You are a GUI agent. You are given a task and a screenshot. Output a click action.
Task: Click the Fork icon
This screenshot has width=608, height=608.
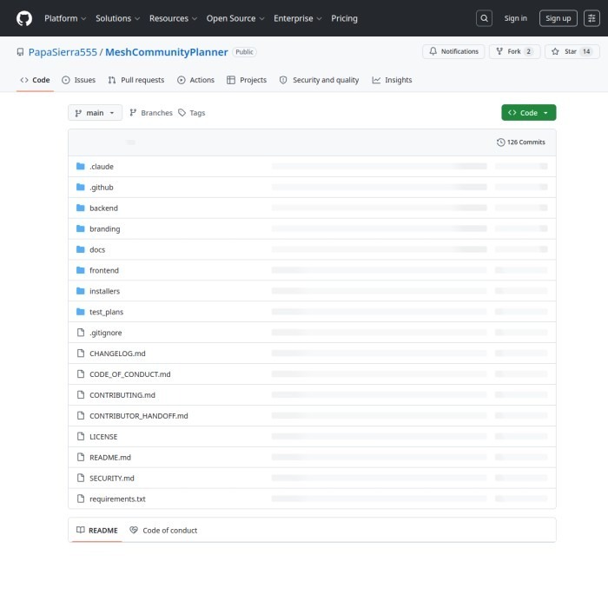pos(499,51)
